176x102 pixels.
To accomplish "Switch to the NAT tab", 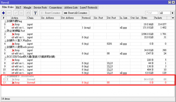I will point(18,7).
